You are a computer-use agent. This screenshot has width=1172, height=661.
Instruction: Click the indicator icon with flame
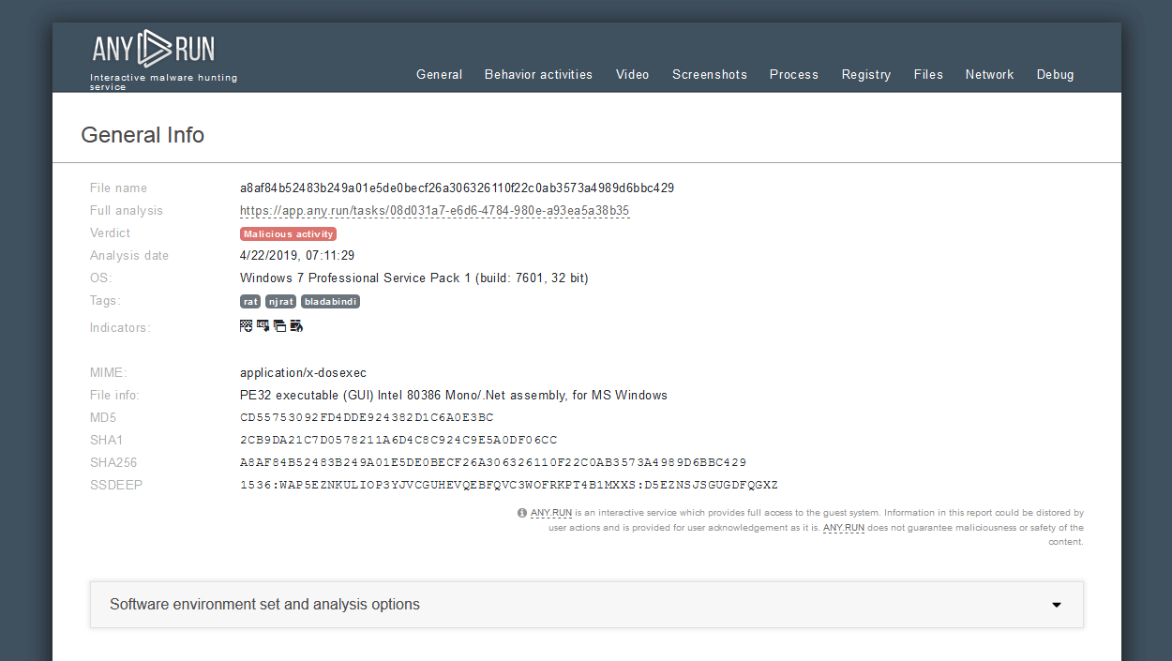pyautogui.click(x=296, y=326)
